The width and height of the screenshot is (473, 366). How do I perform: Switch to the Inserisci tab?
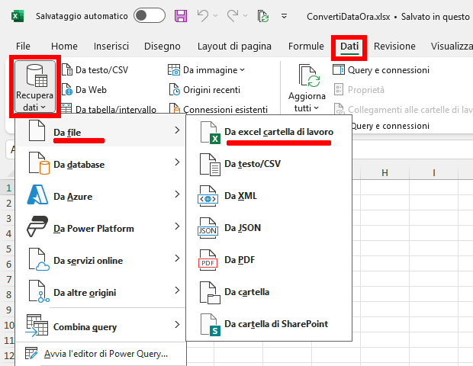(x=111, y=47)
